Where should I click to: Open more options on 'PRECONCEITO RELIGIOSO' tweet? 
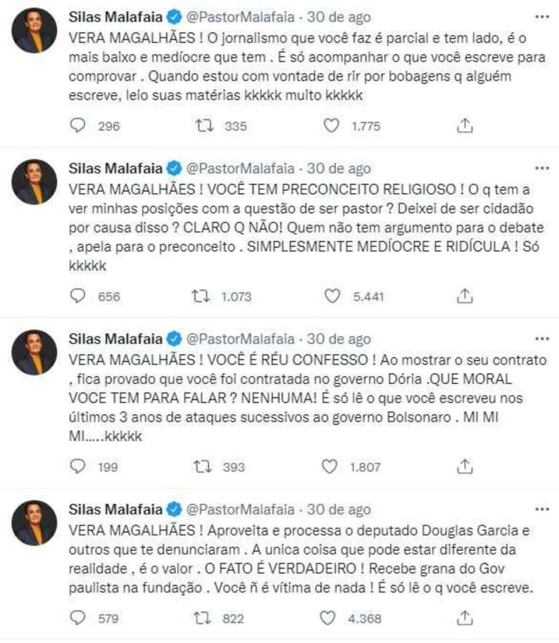click(542, 169)
